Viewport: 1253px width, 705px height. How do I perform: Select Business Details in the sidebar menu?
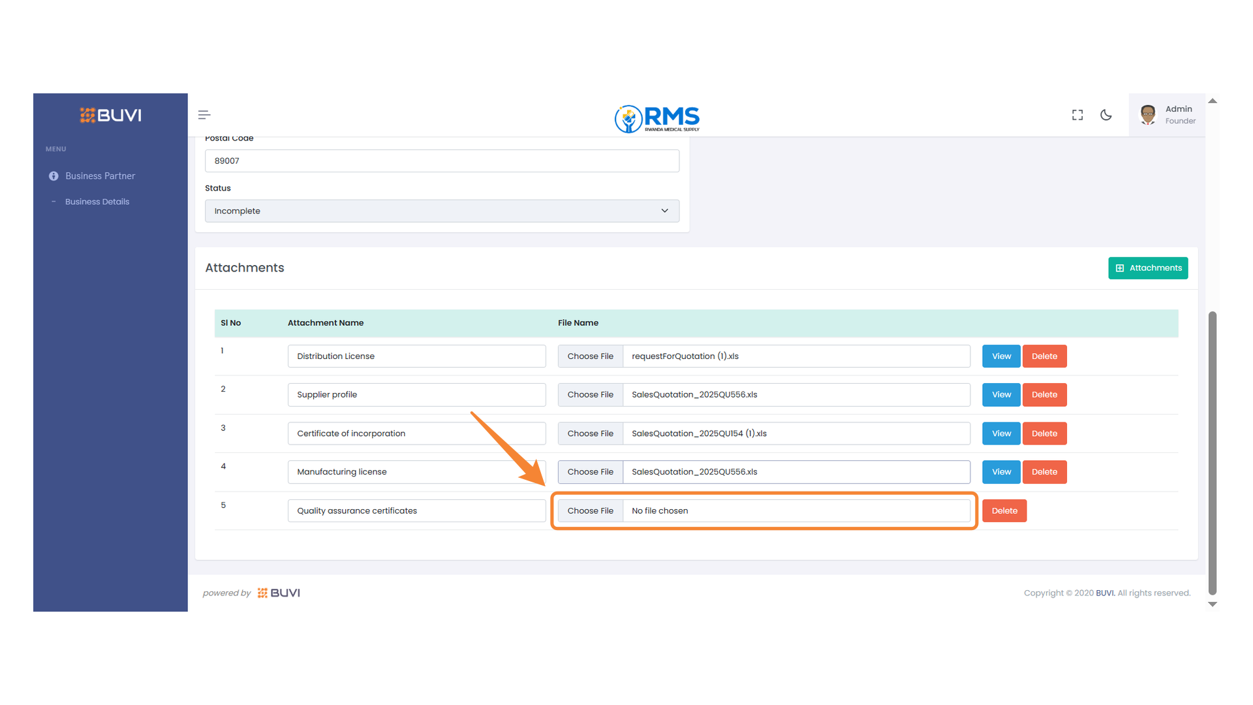point(97,201)
